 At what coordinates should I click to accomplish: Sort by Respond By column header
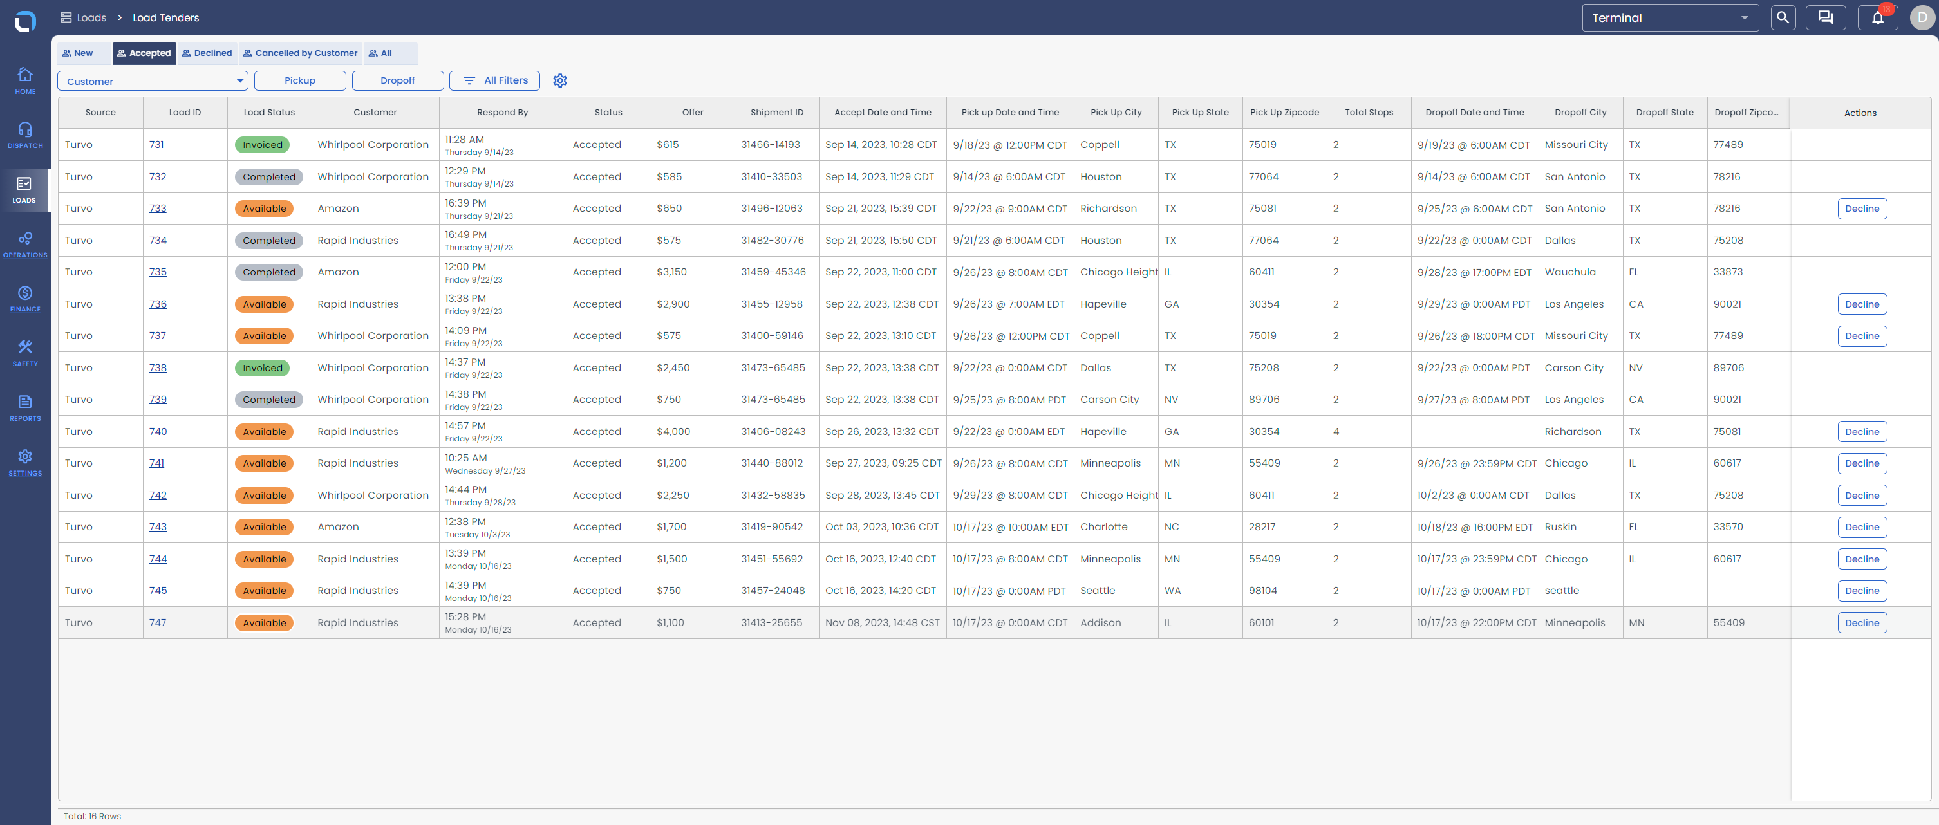502,112
